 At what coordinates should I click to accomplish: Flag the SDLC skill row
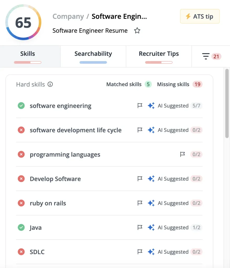click(140, 252)
